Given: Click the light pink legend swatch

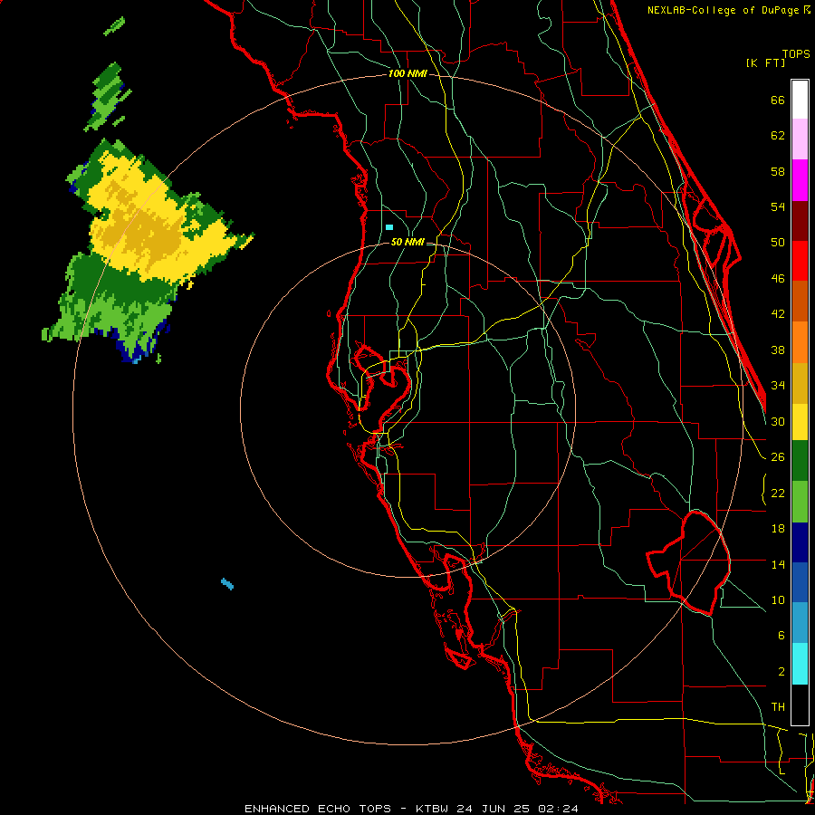Looking at the screenshot, I should 800,139.
